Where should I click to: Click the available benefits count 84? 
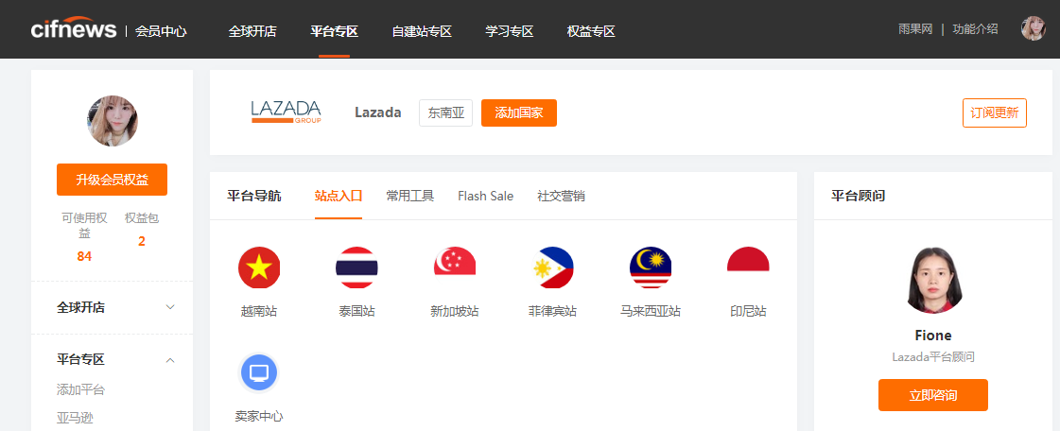84,257
